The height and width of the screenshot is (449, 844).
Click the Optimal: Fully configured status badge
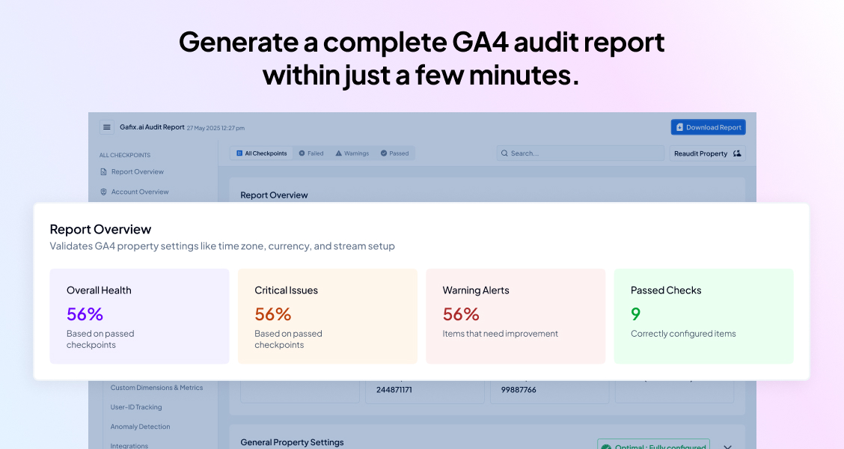point(653,445)
